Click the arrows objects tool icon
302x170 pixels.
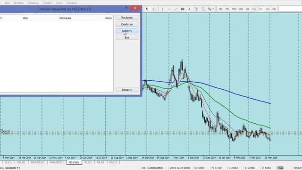pos(210,9)
